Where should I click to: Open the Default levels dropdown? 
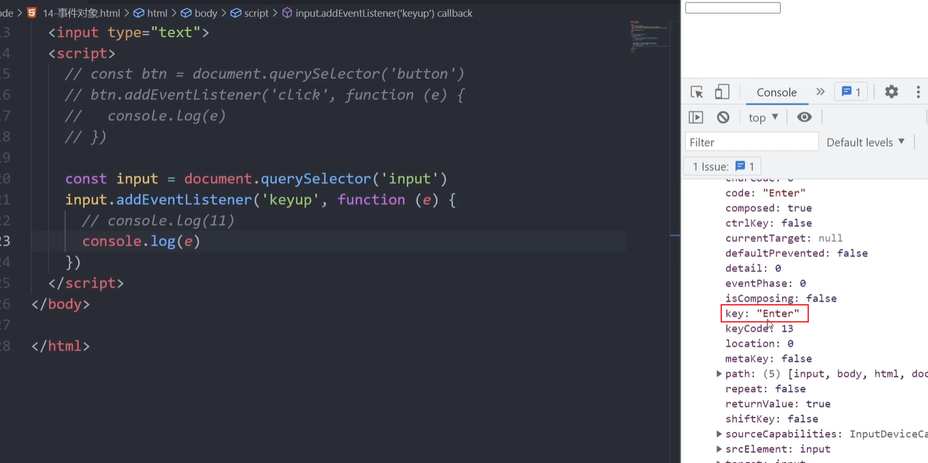[x=865, y=142]
